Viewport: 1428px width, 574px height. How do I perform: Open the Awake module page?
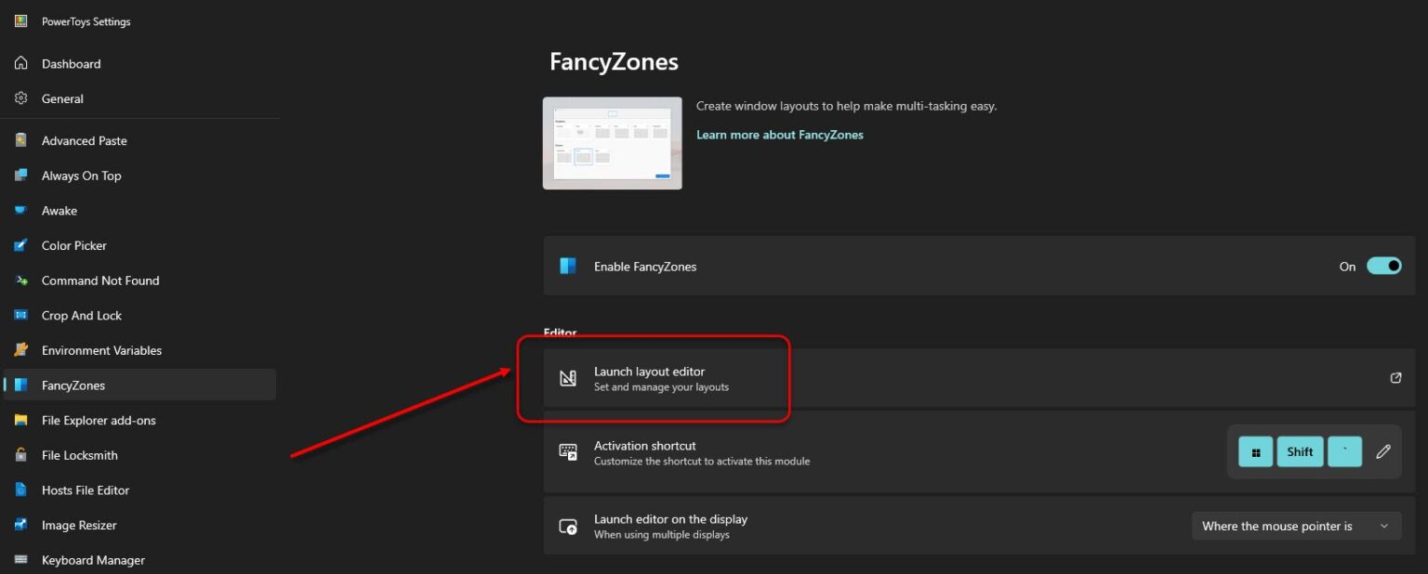(x=139, y=211)
